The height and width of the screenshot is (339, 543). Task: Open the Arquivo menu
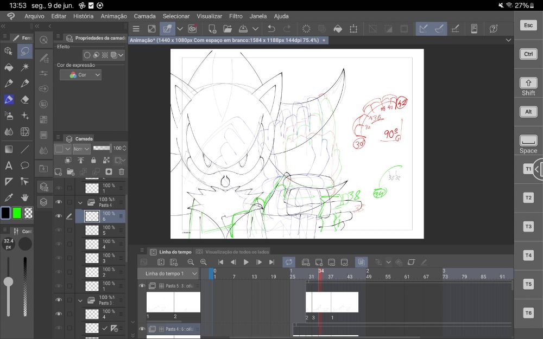34,16
